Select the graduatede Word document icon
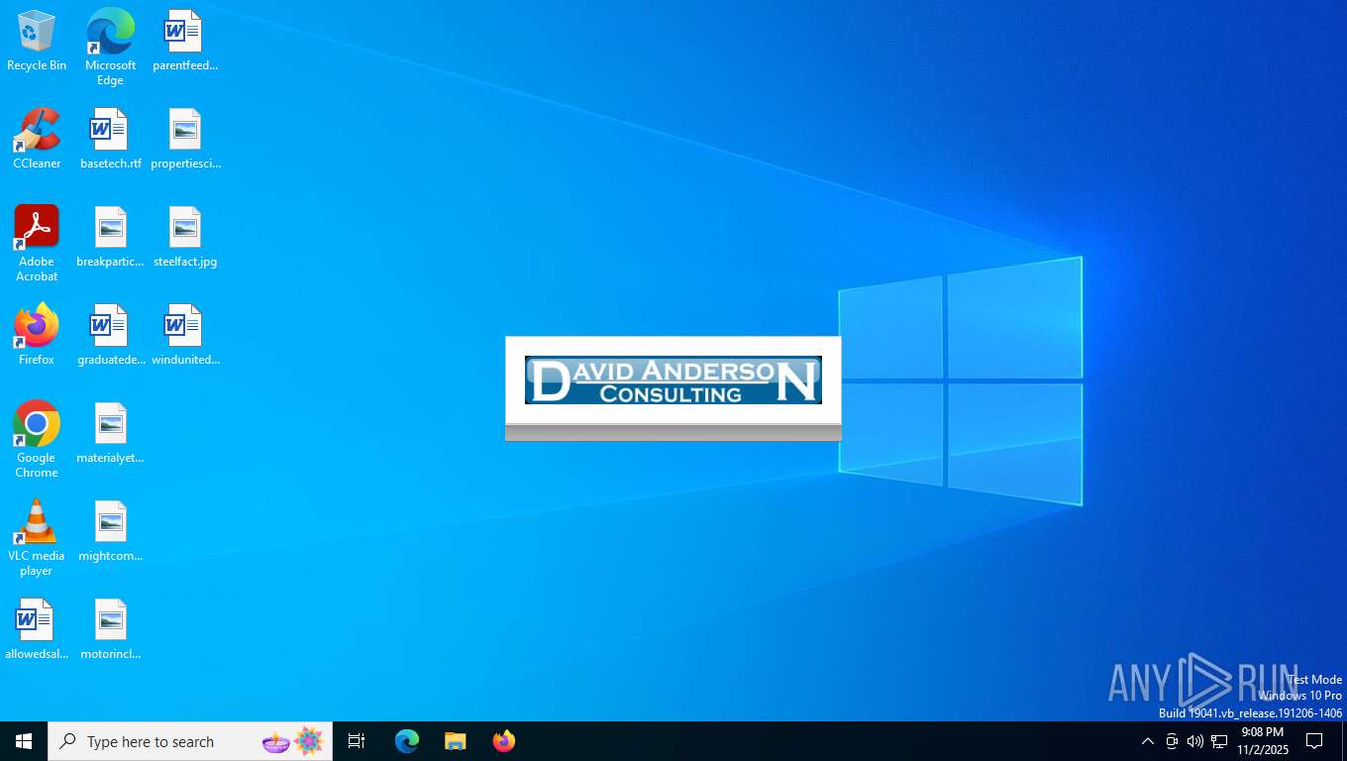The height and width of the screenshot is (761, 1347). (110, 335)
